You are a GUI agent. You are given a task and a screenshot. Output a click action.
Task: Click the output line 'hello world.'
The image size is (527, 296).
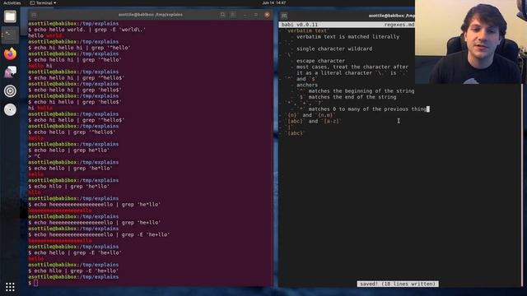(x=46, y=35)
